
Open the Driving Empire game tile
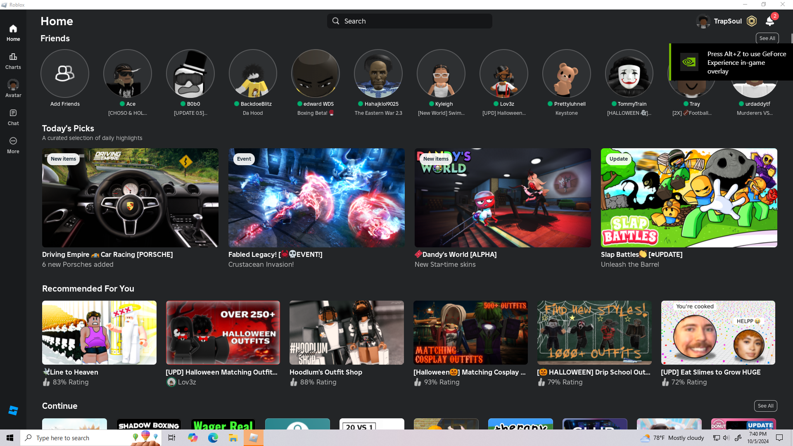[130, 198]
